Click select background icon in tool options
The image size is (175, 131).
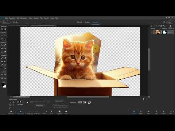coord(89,102)
